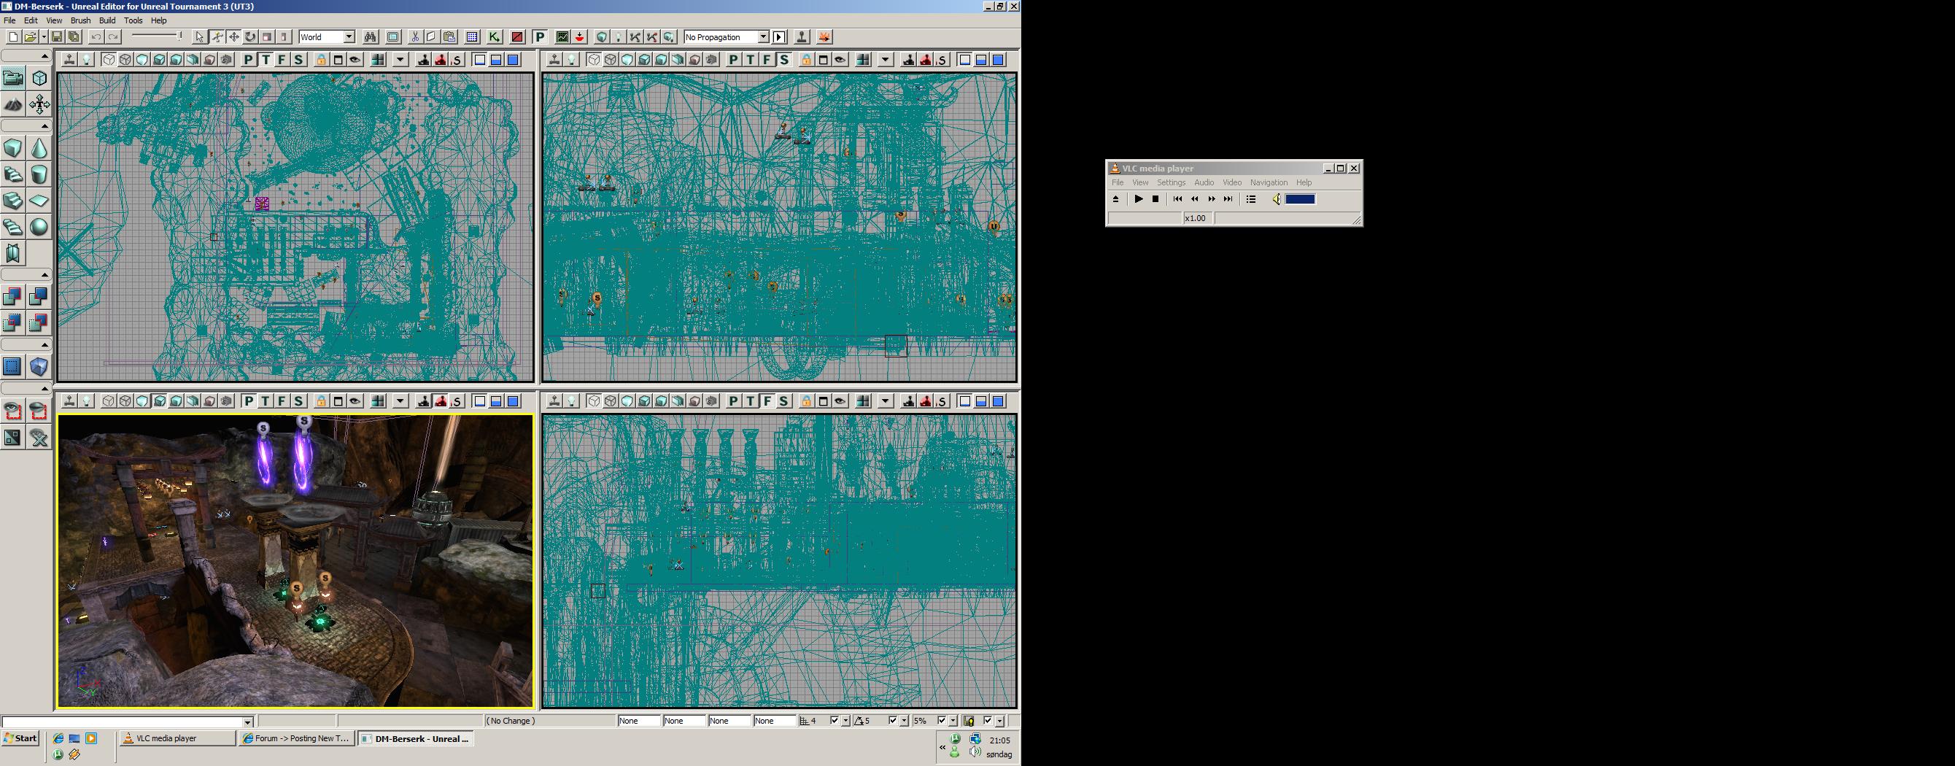Open rotation grid size dropdown arrow
The width and height of the screenshot is (1955, 766).
(903, 721)
